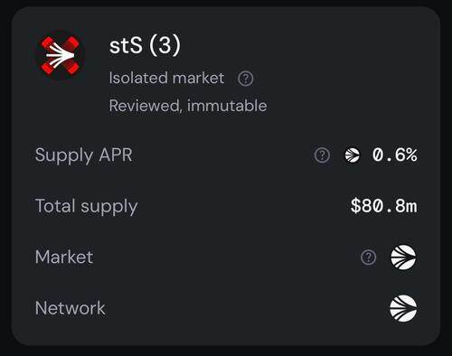The width and height of the screenshot is (452, 356).
Task: Select the Supply APR label
Action: [84, 156]
